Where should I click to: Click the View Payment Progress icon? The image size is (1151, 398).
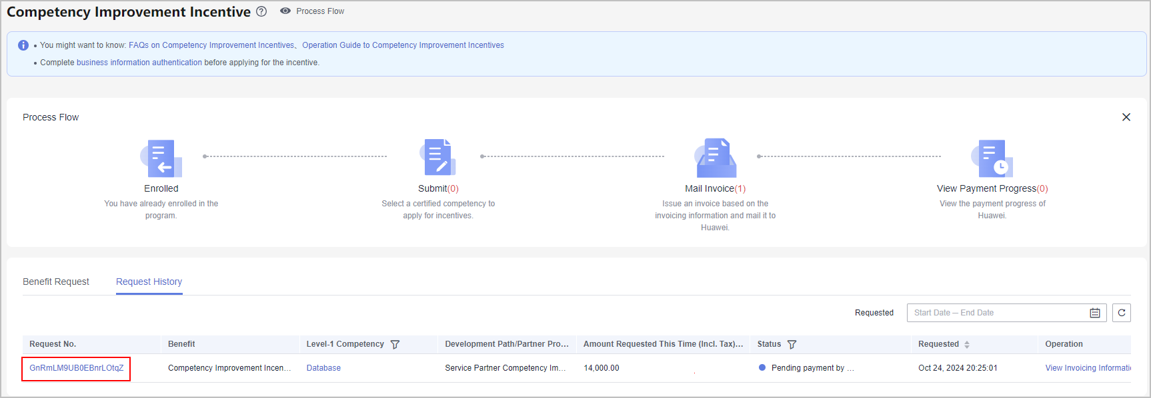point(992,158)
